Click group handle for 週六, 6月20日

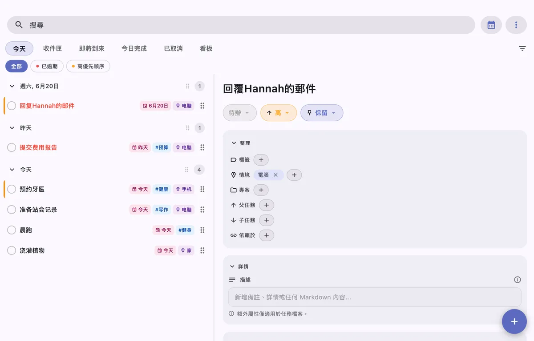click(x=187, y=86)
